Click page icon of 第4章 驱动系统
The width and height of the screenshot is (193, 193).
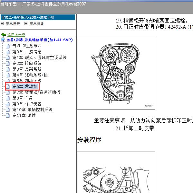(8, 75)
